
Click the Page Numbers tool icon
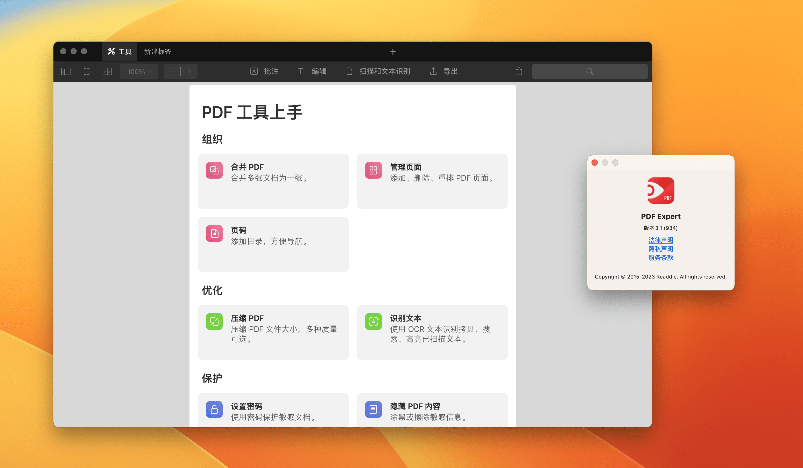(x=214, y=233)
